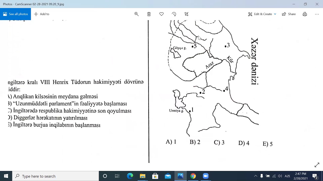Print the photo icon

tap(305, 14)
